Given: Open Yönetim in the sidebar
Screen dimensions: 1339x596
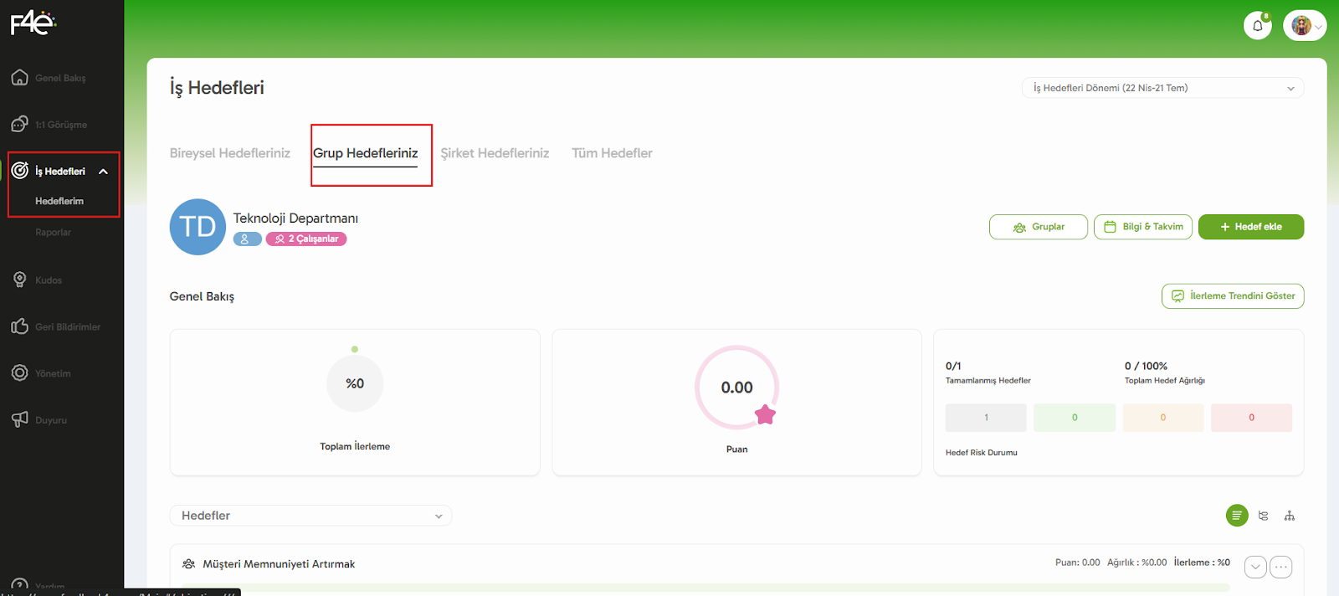Looking at the screenshot, I should pyautogui.click(x=52, y=373).
